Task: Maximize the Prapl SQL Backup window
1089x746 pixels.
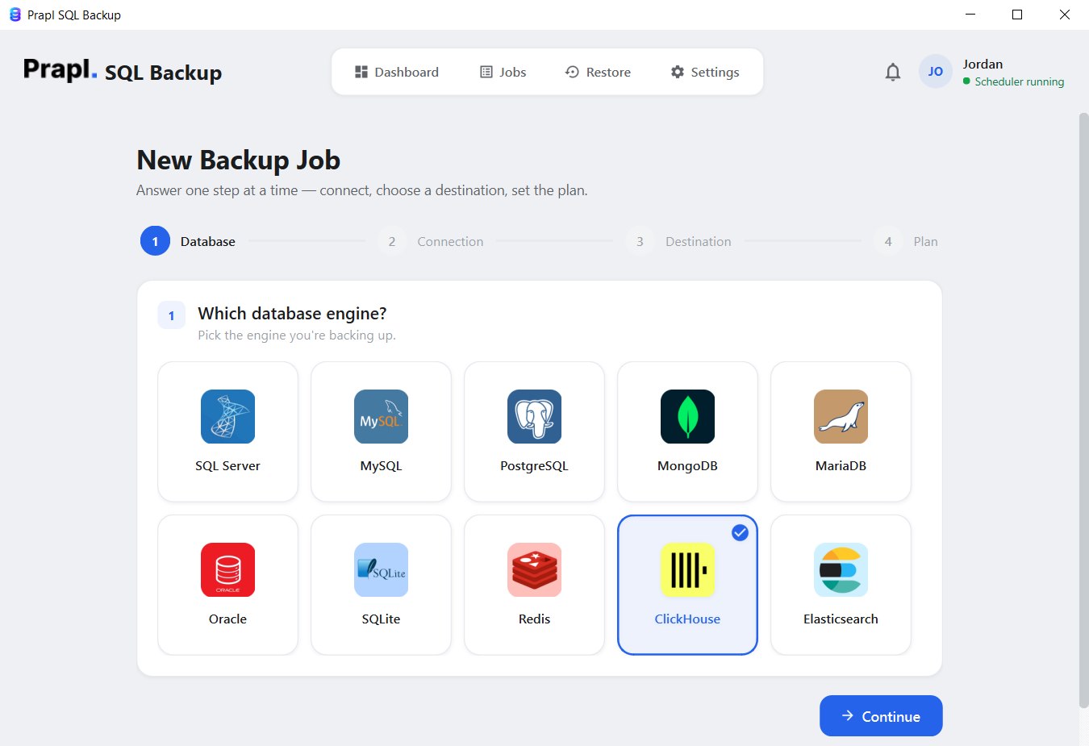Action: 1017,15
